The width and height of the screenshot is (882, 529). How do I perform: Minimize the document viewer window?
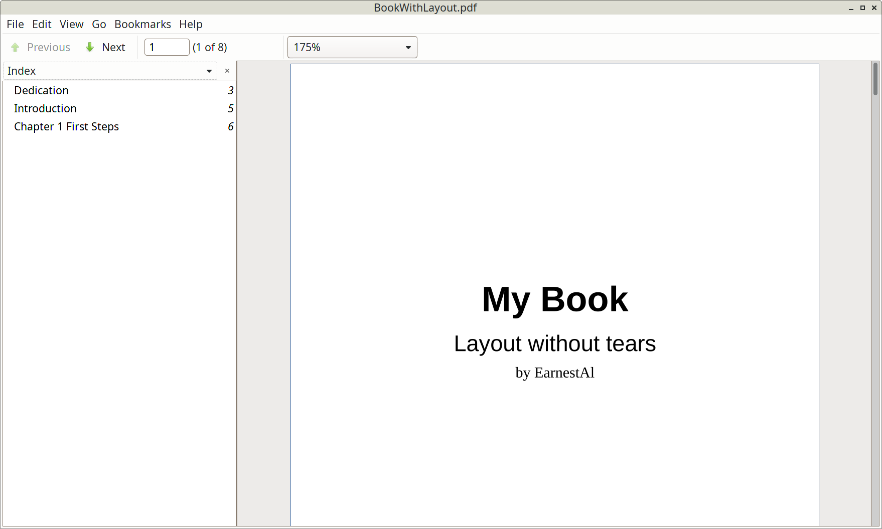[x=851, y=8]
